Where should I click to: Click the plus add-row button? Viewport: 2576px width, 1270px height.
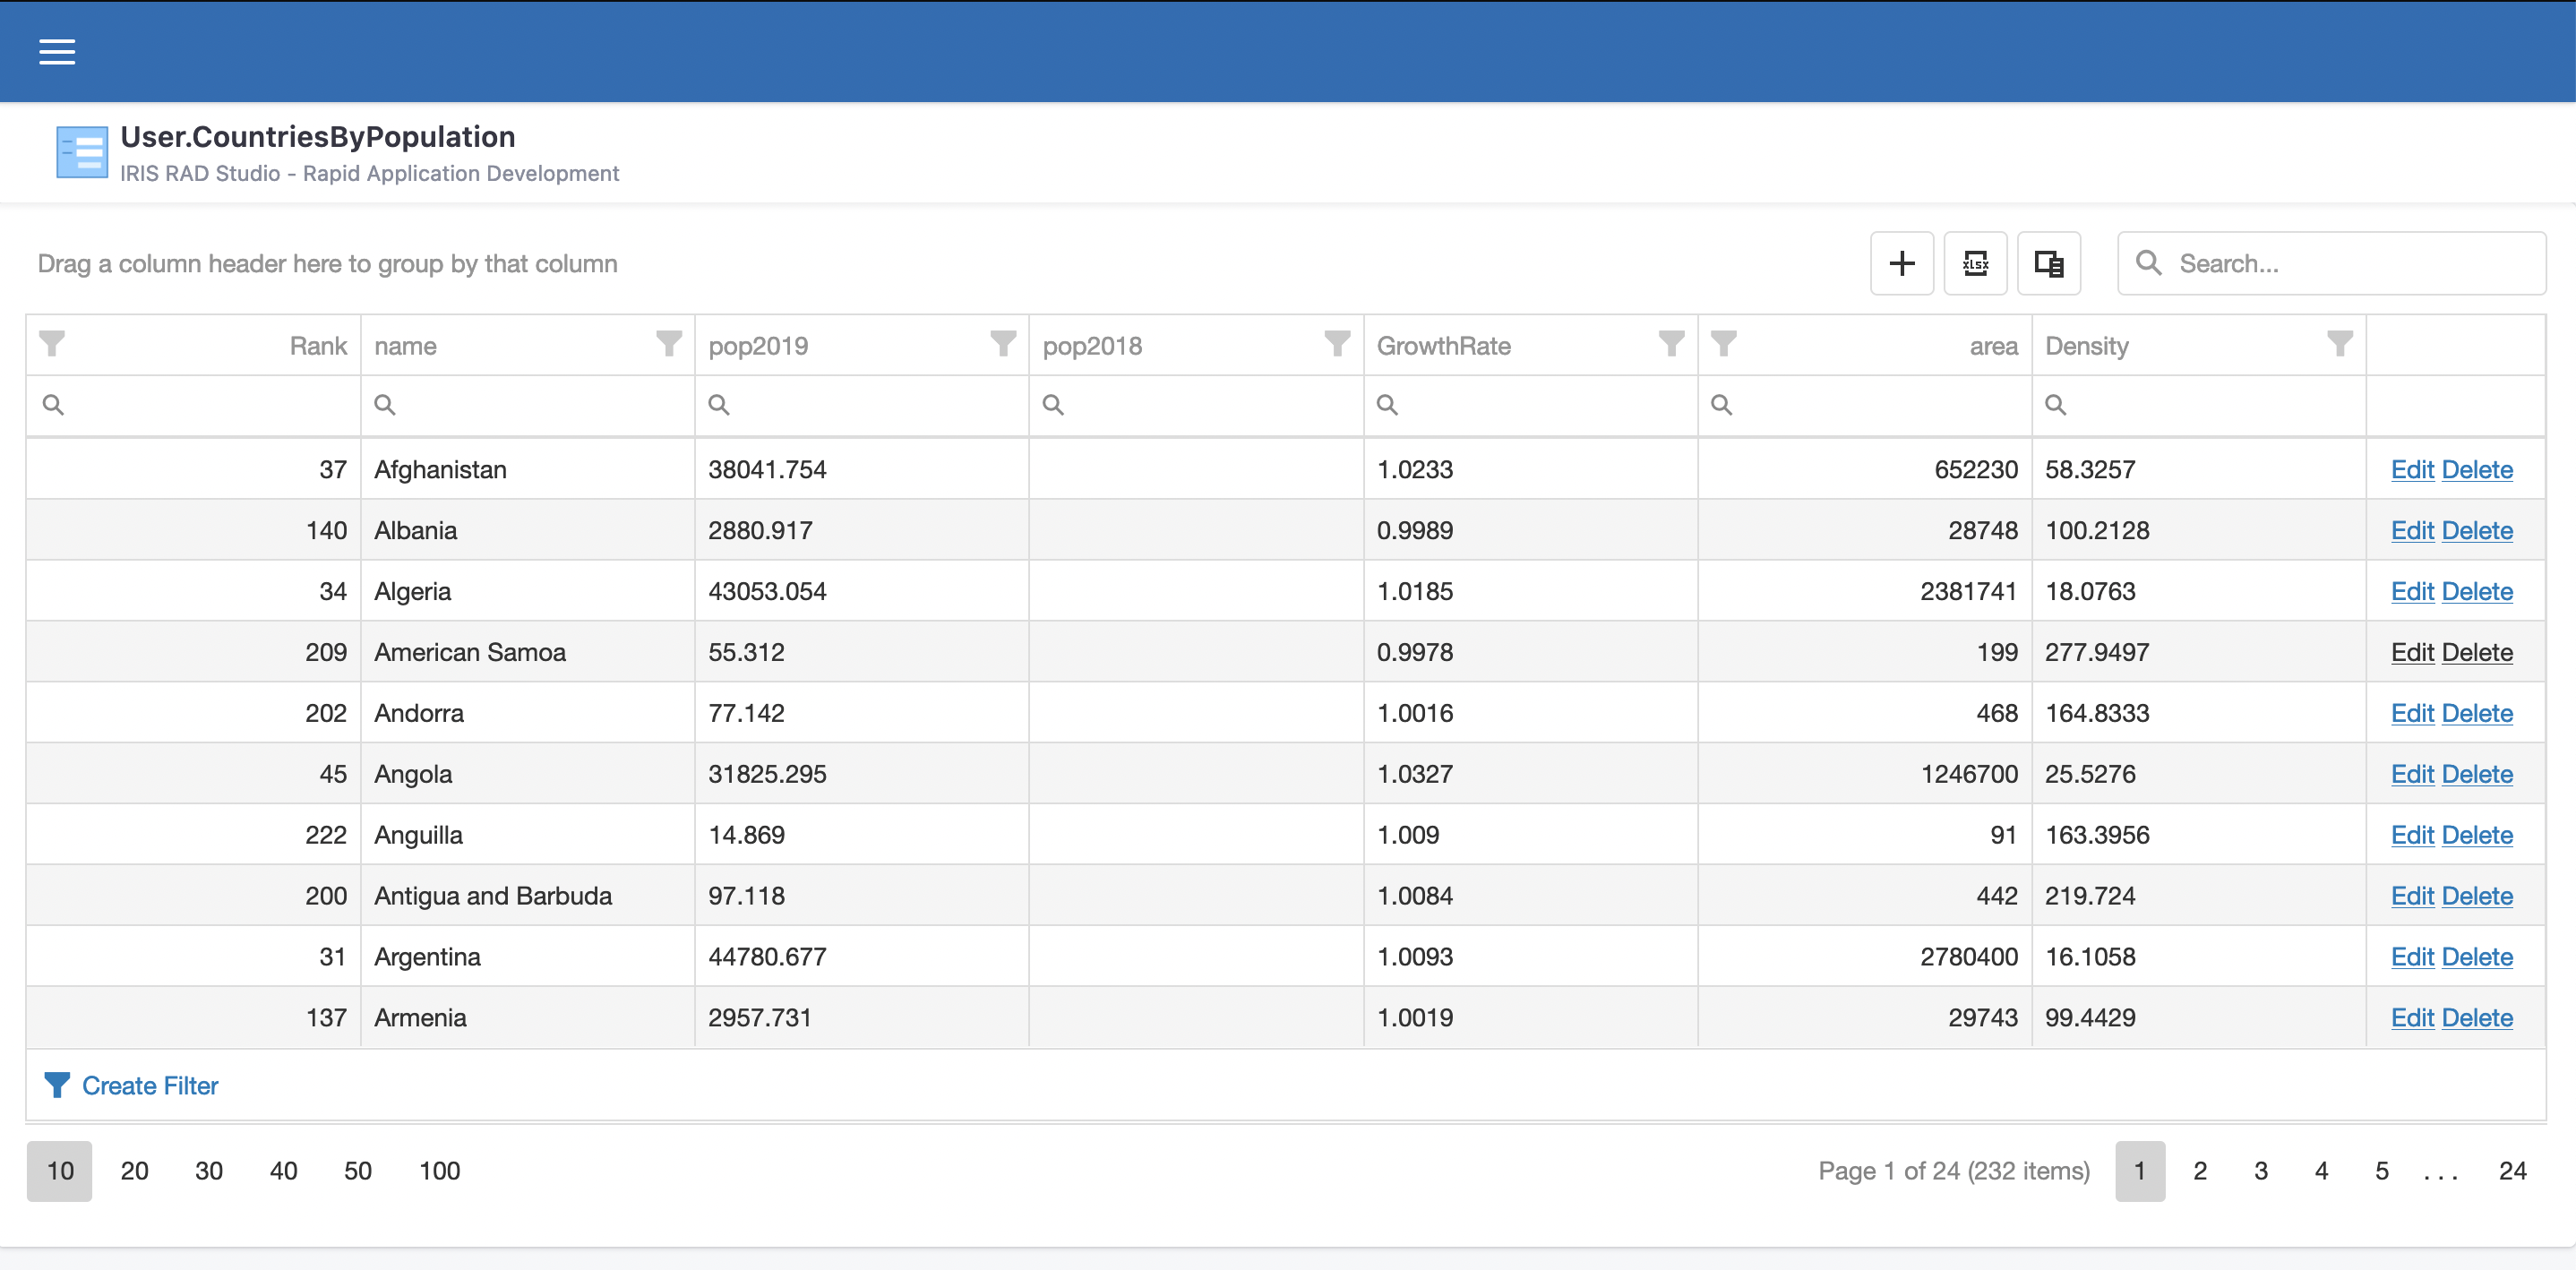[1901, 264]
